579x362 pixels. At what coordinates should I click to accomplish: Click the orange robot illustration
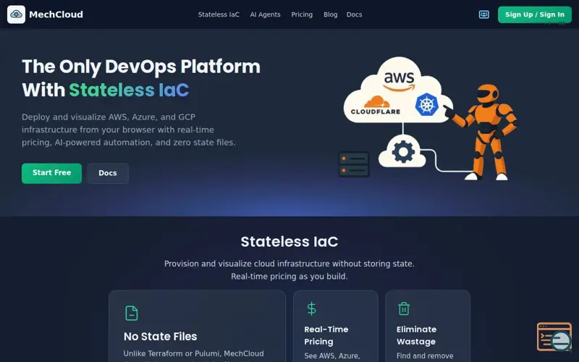coord(482,132)
